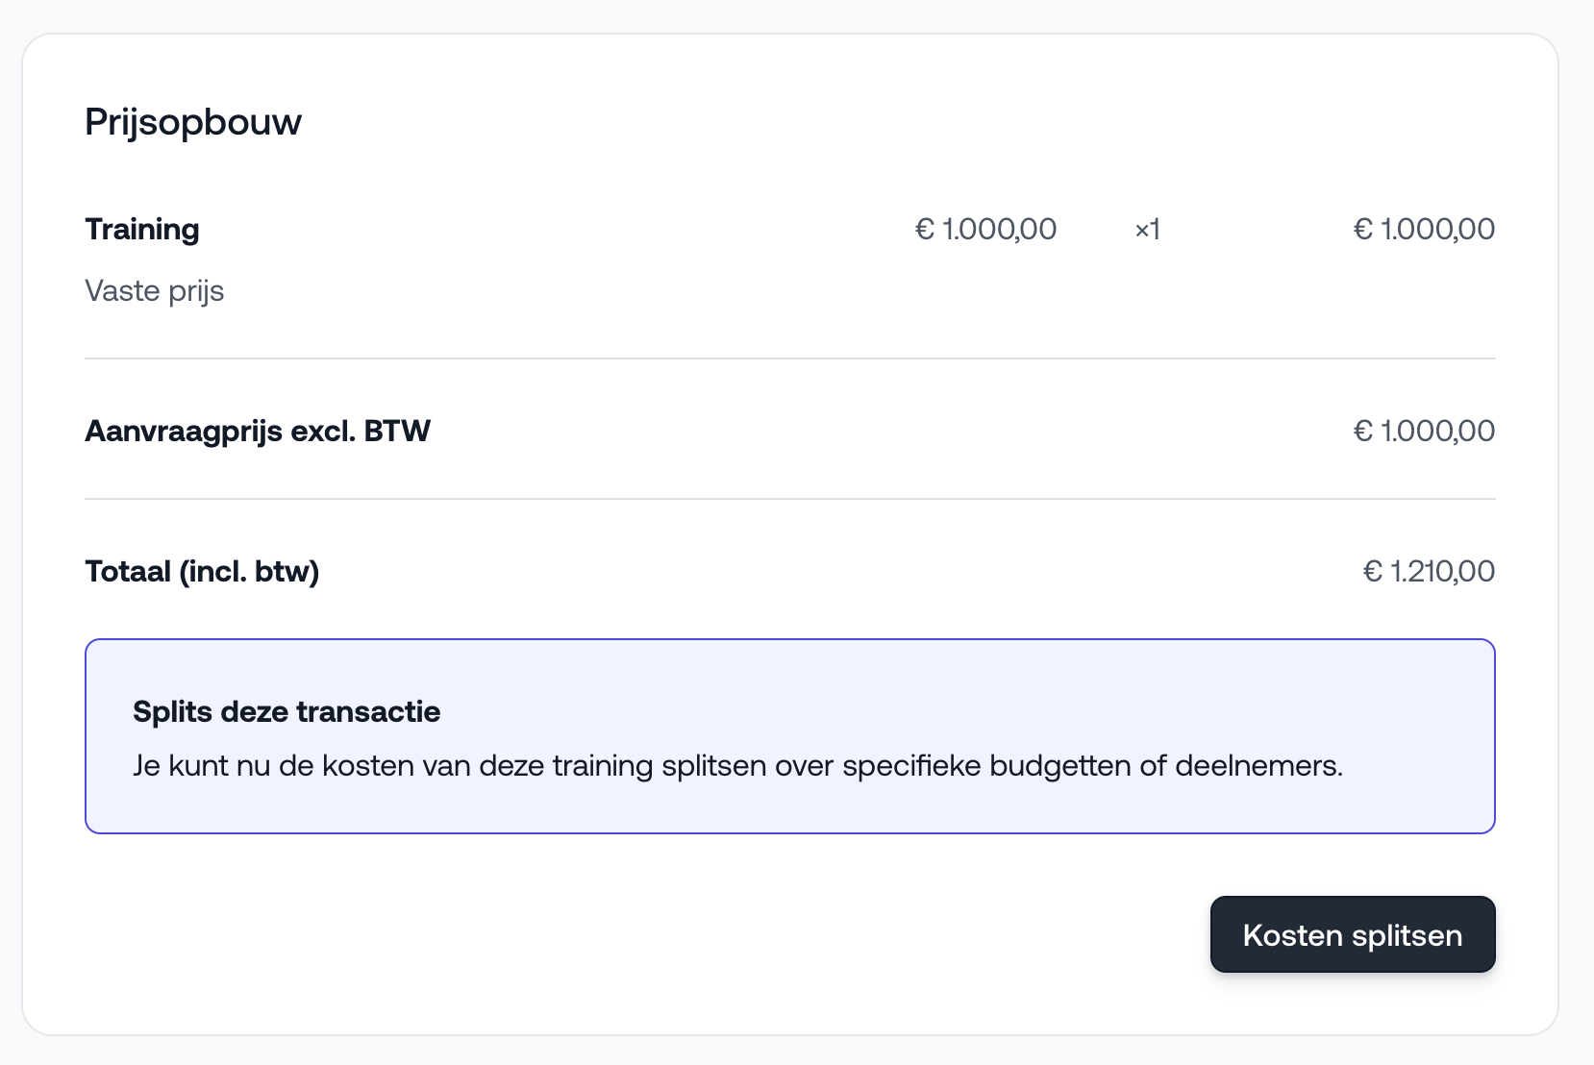
Task: Click the Splits deze transactie heading
Action: [x=286, y=712]
